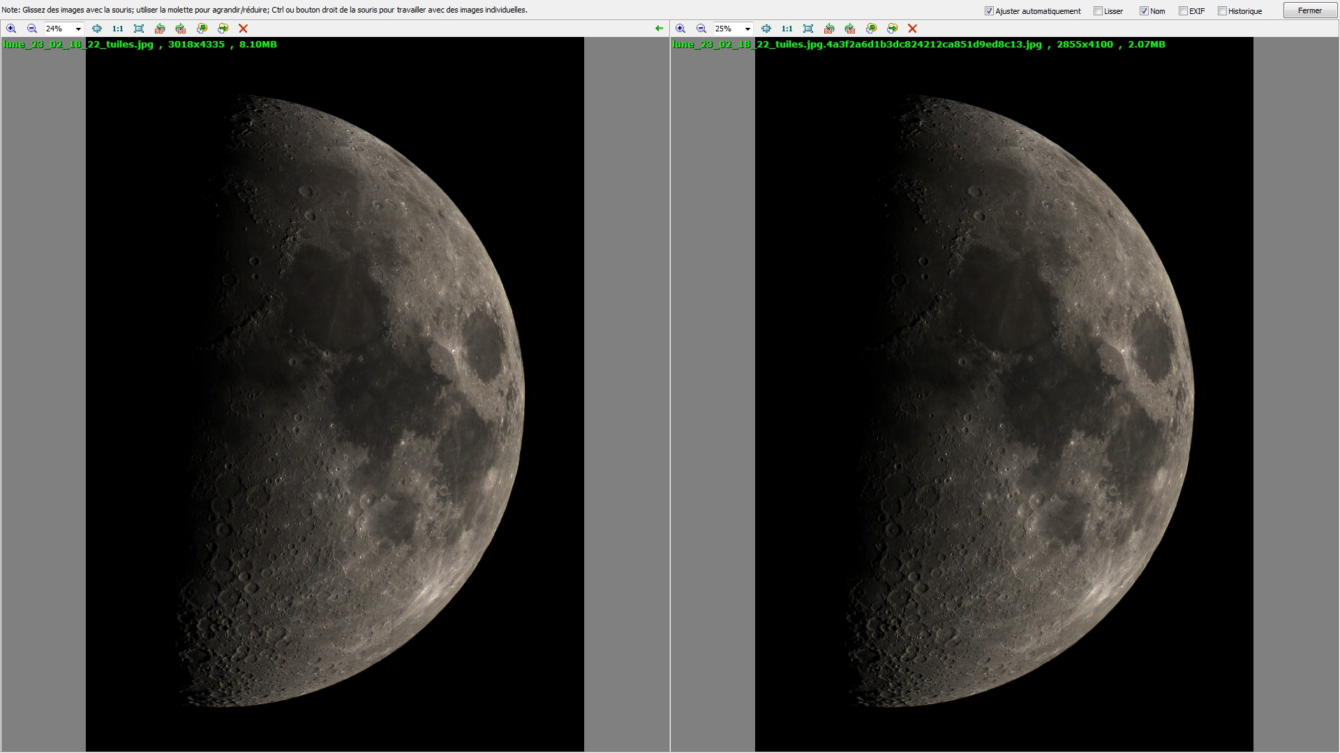This screenshot has width=1340, height=753.
Task: Disable the Ajuster automatiquement option
Action: [989, 10]
